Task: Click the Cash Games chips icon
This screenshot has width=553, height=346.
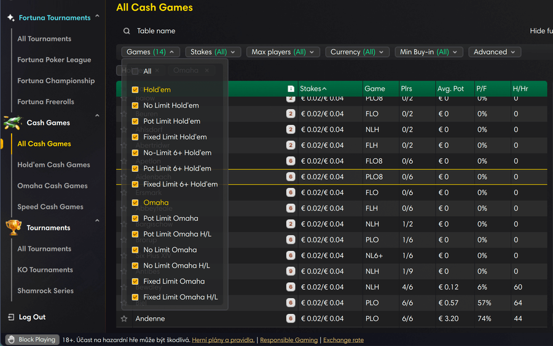Action: 12,122
